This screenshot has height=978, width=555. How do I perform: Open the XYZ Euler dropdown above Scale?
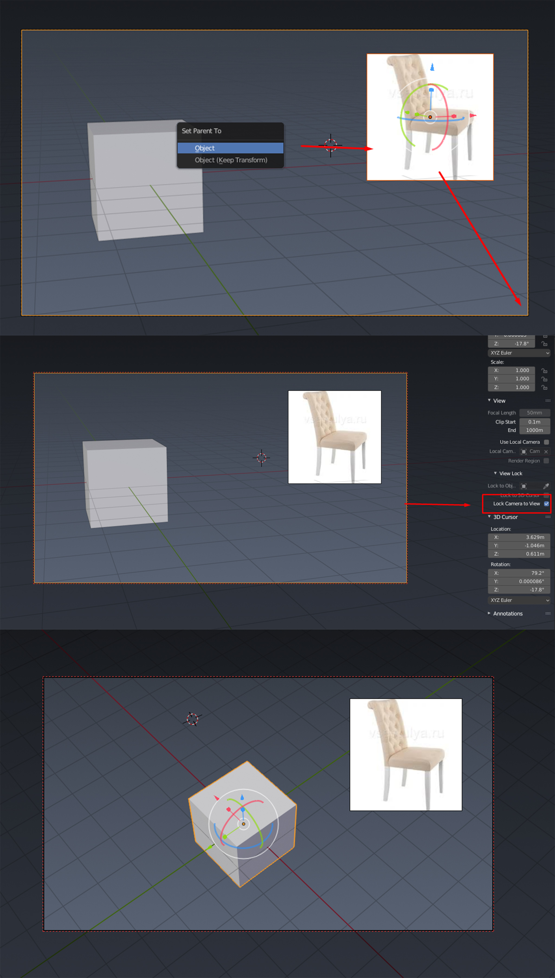point(519,353)
